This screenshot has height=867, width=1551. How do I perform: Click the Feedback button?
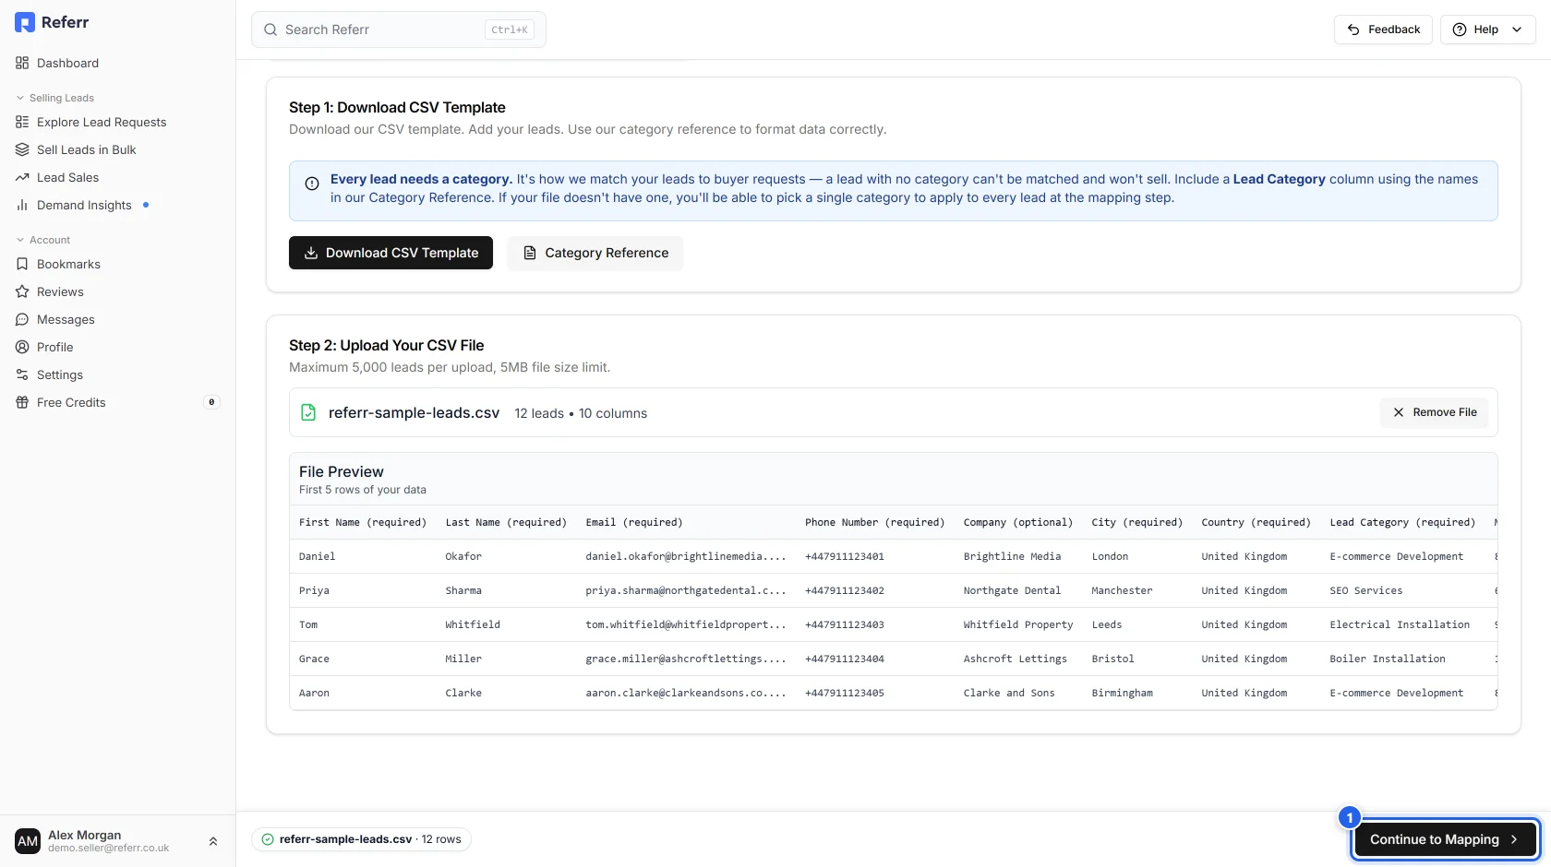pyautogui.click(x=1383, y=30)
